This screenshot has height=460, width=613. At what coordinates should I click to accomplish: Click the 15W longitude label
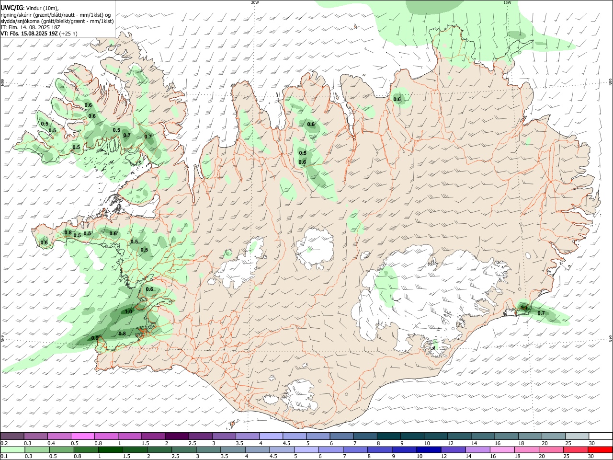(507, 2)
